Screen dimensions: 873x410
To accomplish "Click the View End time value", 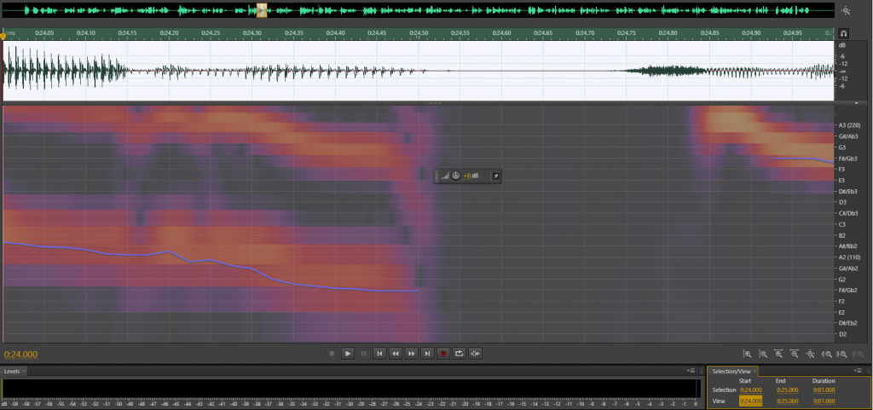I will [787, 401].
